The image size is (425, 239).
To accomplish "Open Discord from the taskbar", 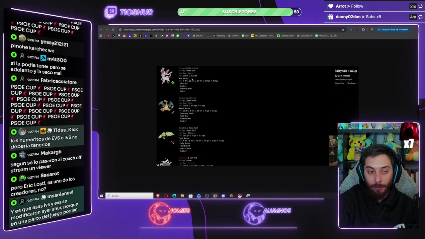I will (223, 196).
